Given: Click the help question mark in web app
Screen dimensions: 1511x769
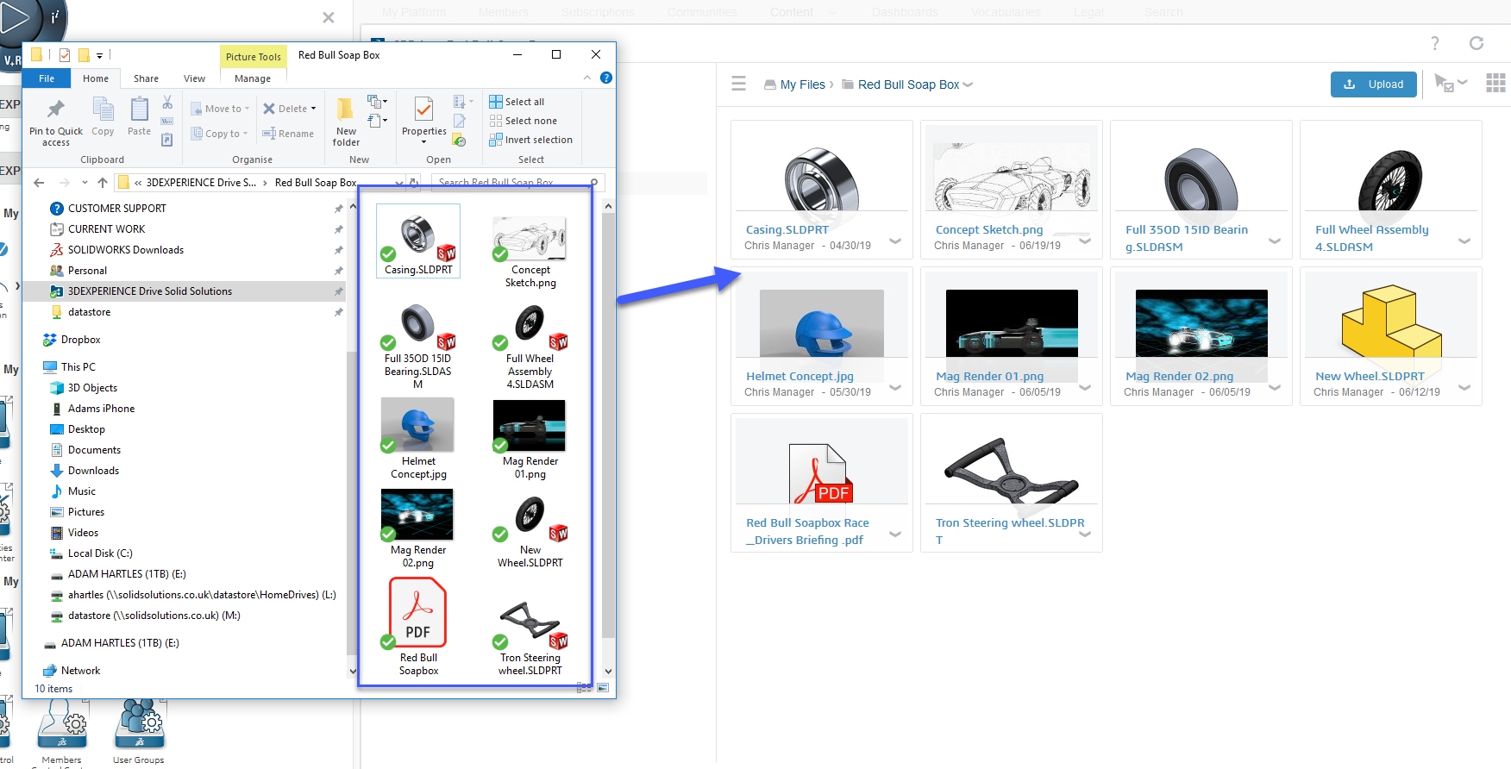Looking at the screenshot, I should click(1435, 43).
